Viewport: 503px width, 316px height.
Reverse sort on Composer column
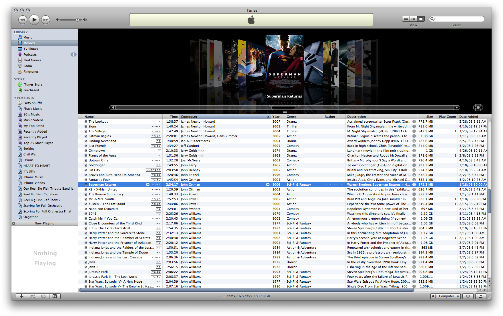pos(225,117)
